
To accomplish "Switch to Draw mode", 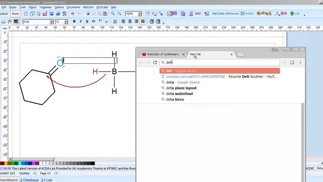I will click(16, 14).
